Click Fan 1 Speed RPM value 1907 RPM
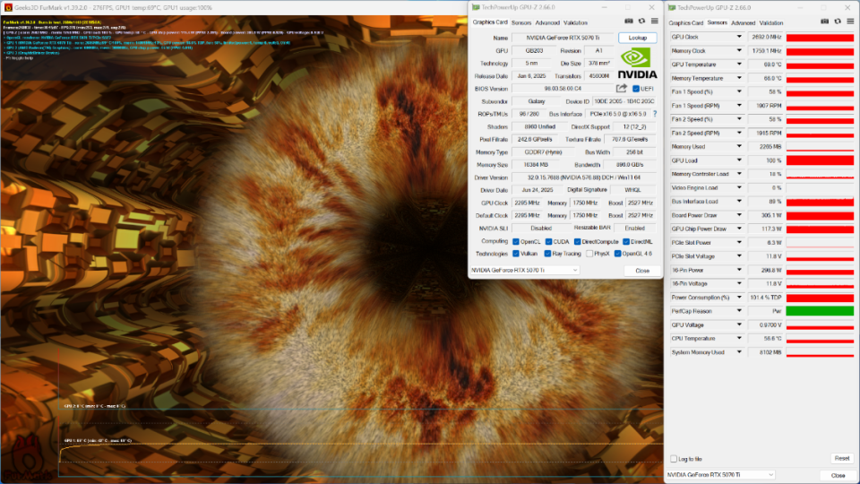860x484 pixels. coord(766,106)
